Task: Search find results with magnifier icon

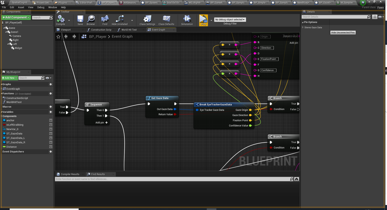Action: click(292, 179)
